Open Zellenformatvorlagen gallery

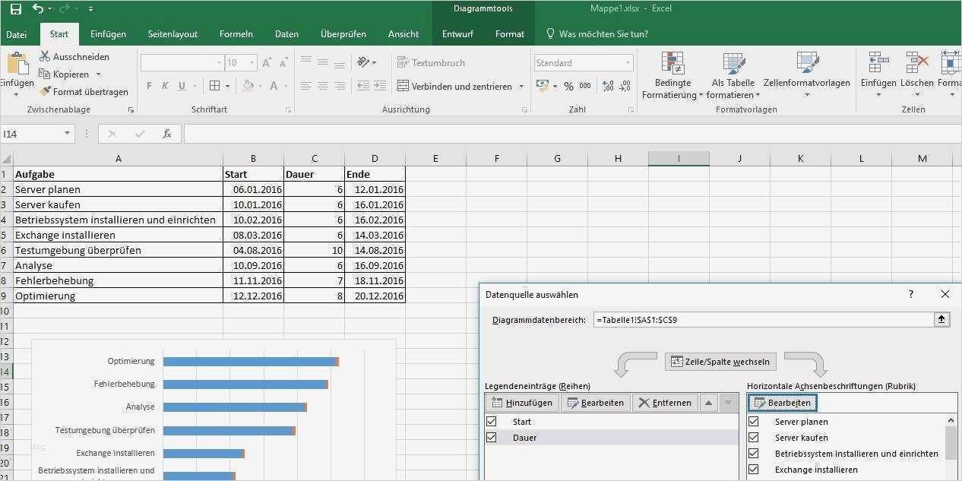click(x=805, y=72)
